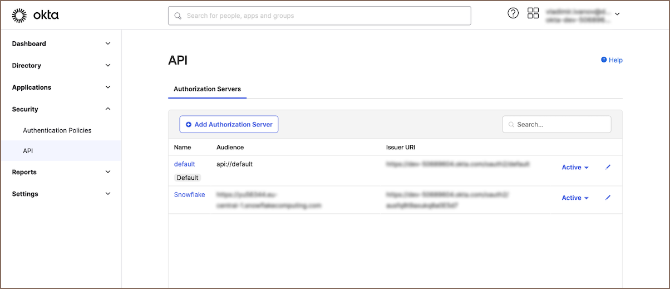Edit the Snowflake server pencil icon
Image resolution: width=670 pixels, height=289 pixels.
(x=608, y=197)
